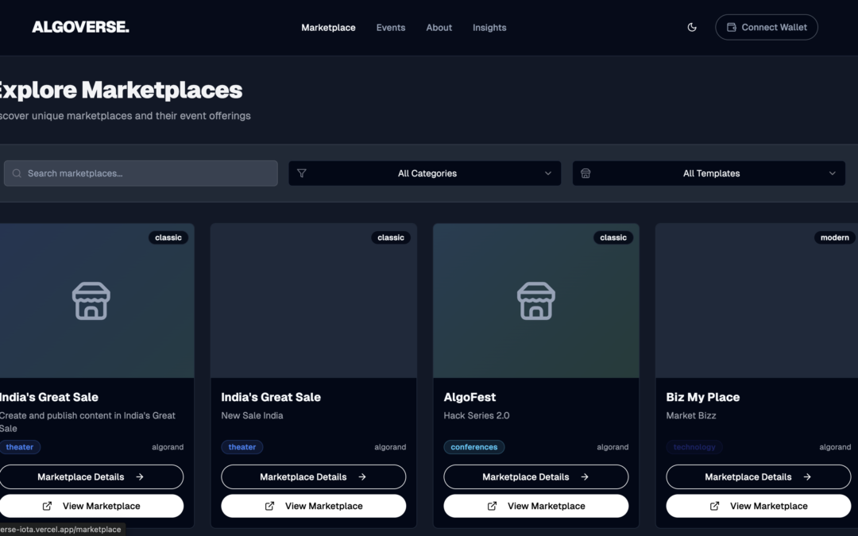Expand the All Categories dropdown
The height and width of the screenshot is (536, 858).
425,173
